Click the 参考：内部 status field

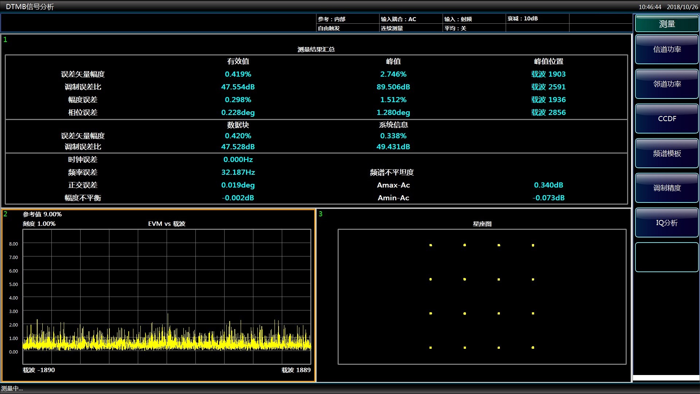[332, 19]
